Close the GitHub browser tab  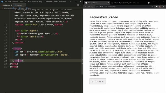coord(134,3)
